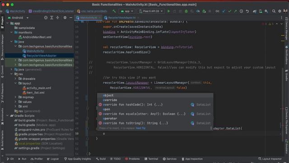Open the editor tabs more-options dots

[x=281, y=18]
